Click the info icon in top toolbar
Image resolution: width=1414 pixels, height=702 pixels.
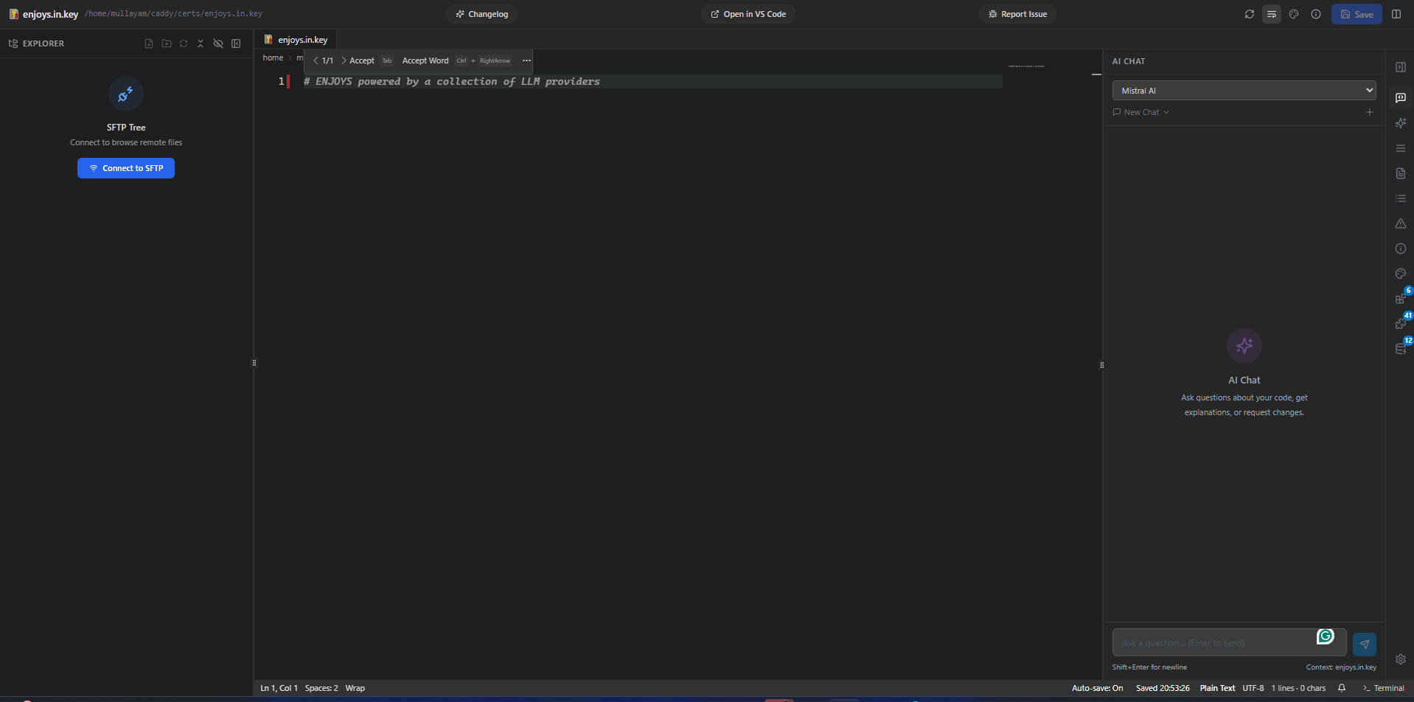coord(1316,14)
